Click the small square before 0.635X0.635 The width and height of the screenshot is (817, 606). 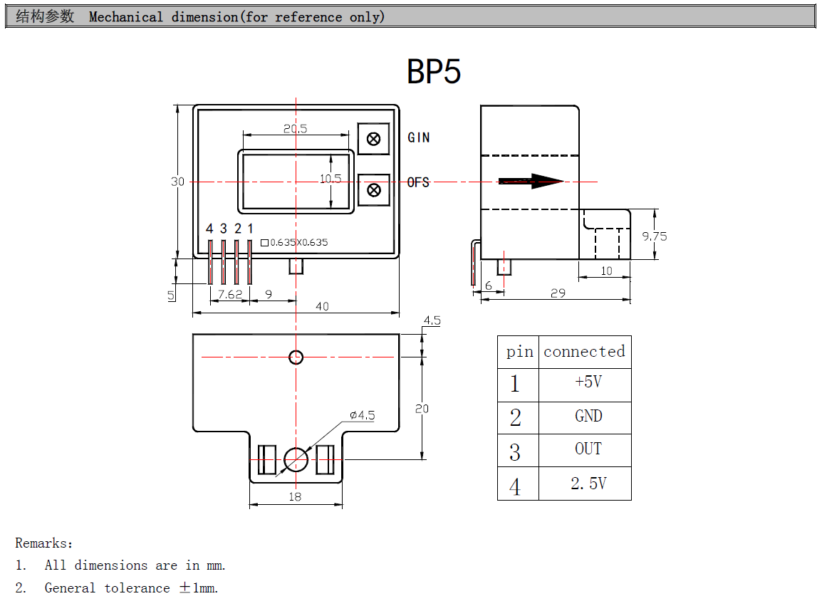pyautogui.click(x=264, y=243)
